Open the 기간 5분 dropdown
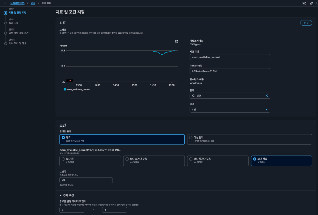The image size is (318, 215). click(230, 110)
